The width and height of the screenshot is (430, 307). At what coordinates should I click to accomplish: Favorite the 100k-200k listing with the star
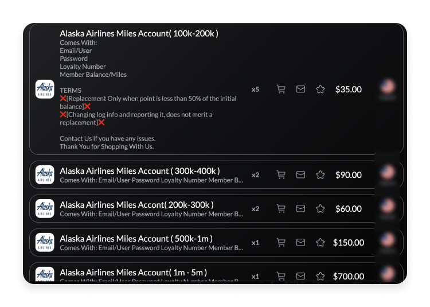pos(320,90)
